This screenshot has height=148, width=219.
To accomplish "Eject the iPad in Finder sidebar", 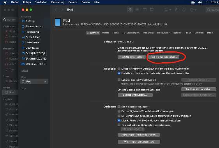I will pos(45,81).
